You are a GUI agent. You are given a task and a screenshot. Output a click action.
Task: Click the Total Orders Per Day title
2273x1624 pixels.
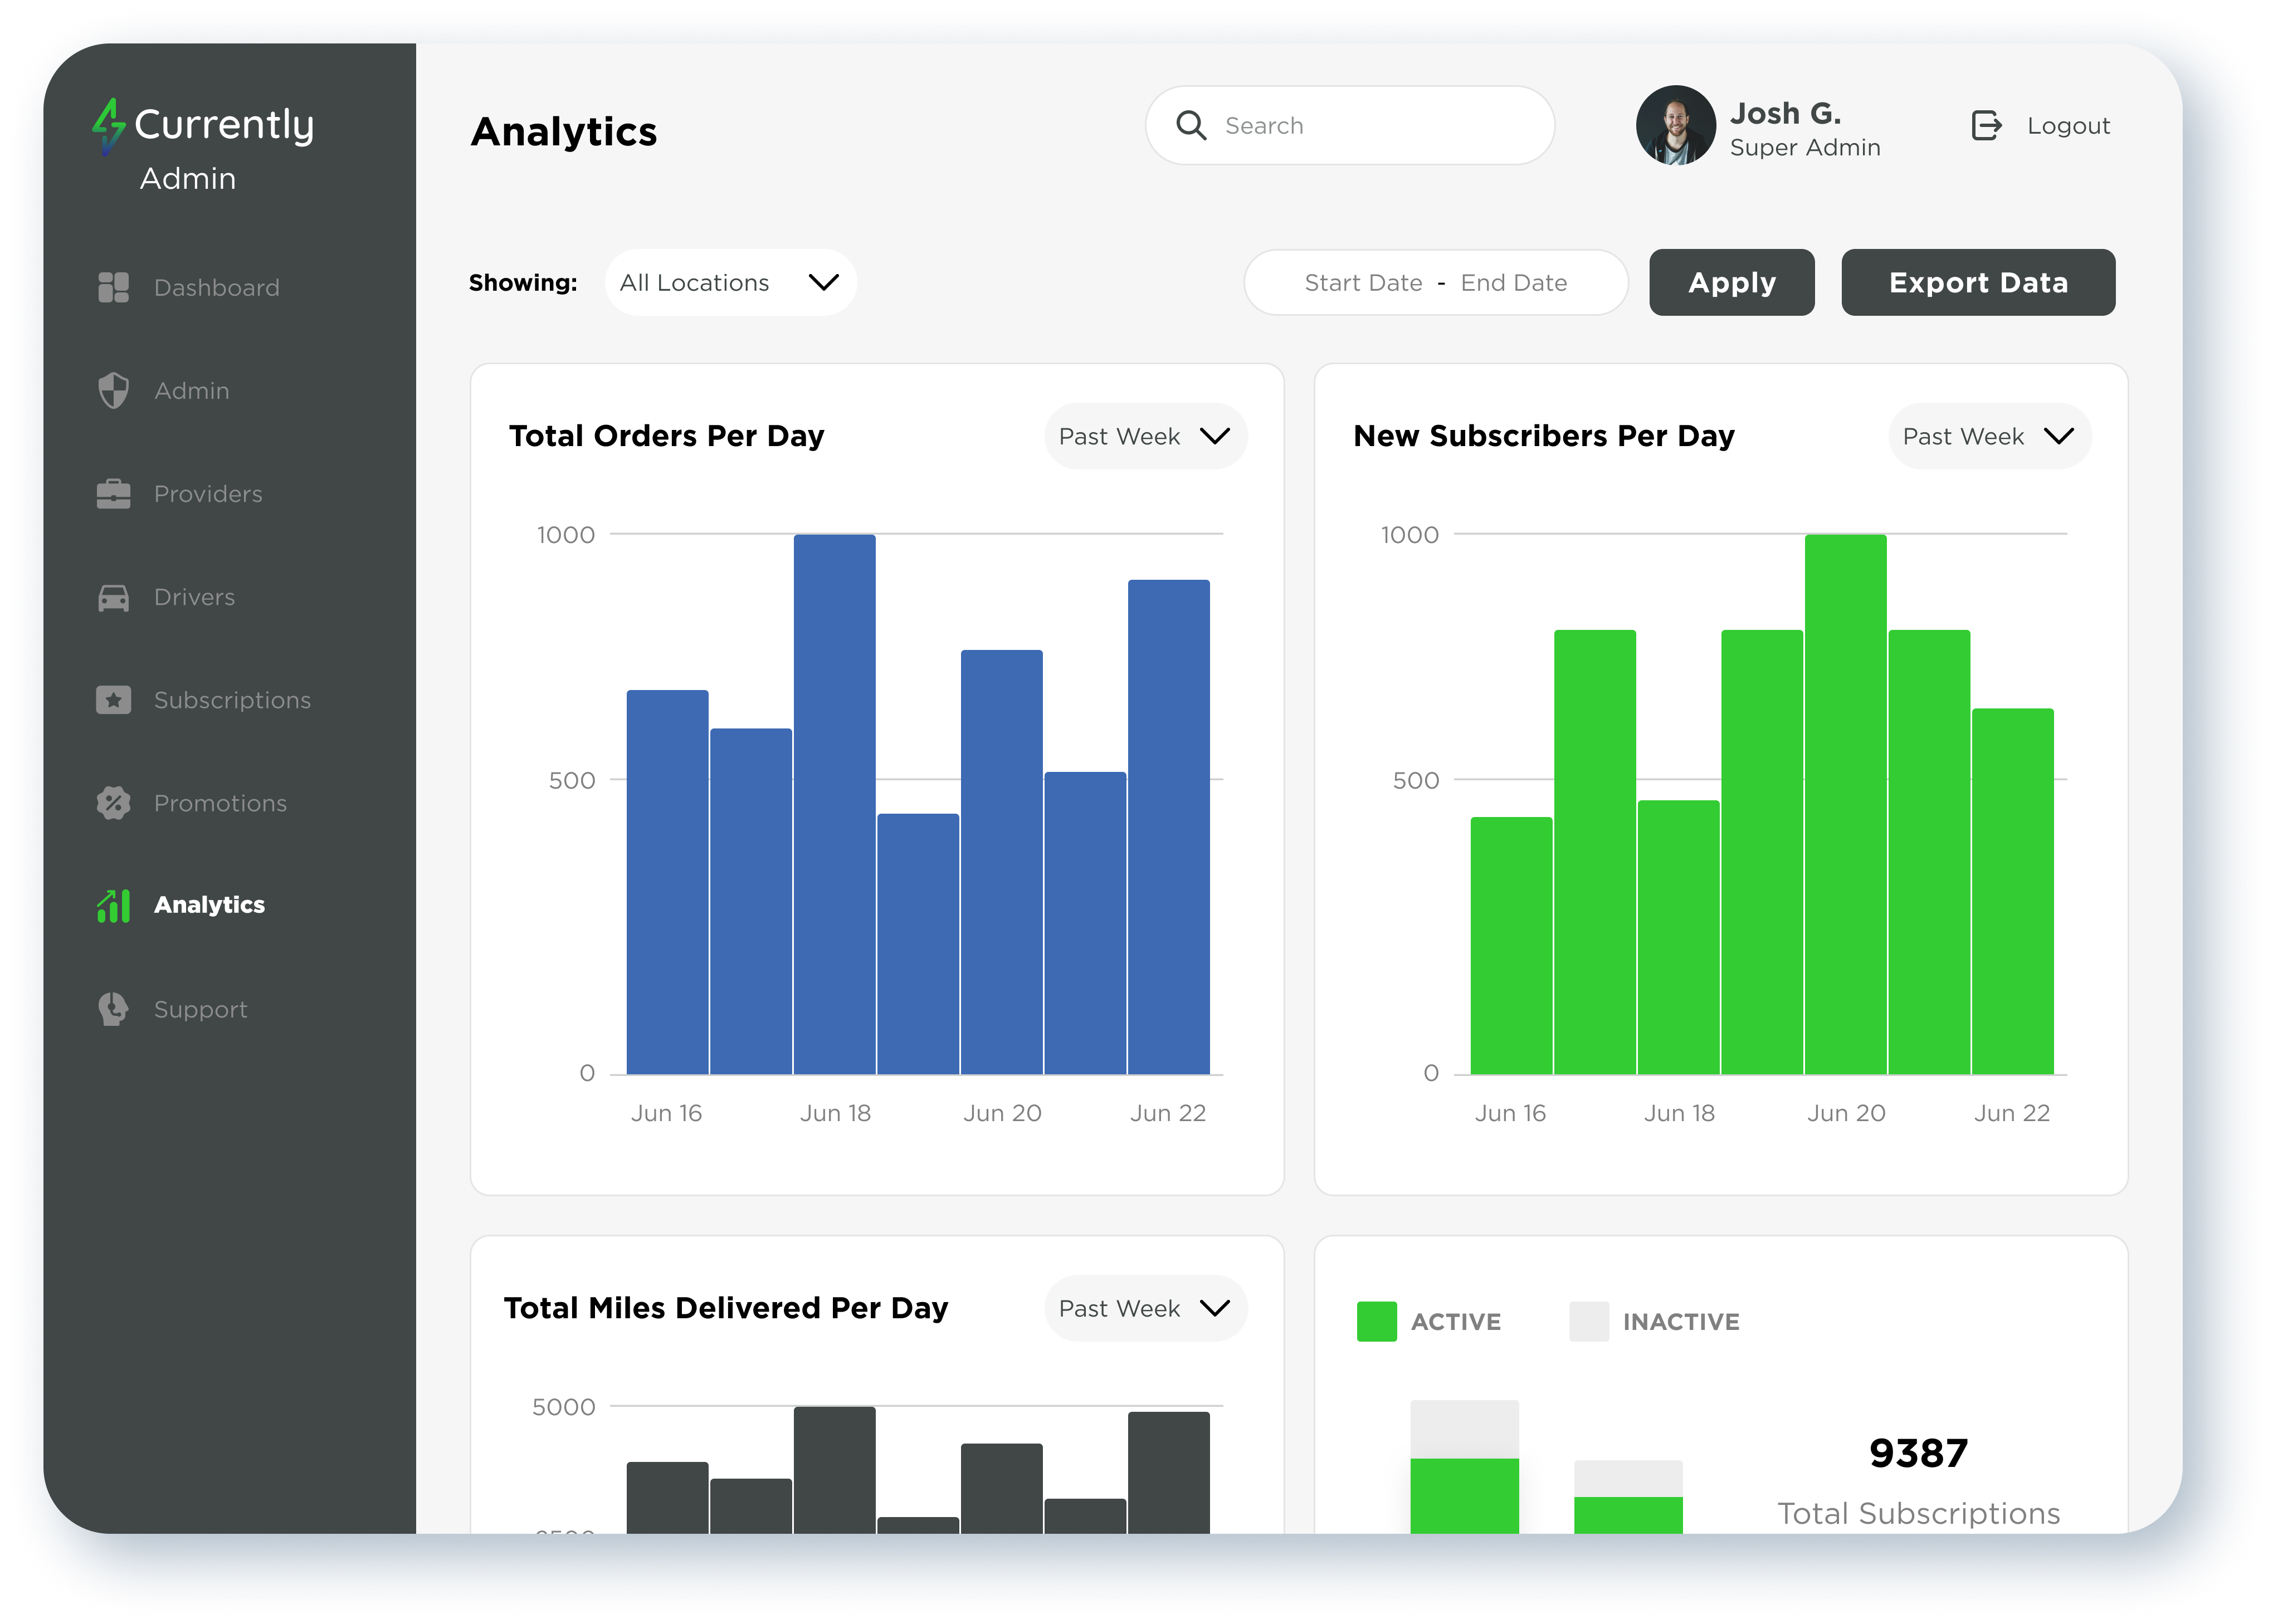(666, 436)
